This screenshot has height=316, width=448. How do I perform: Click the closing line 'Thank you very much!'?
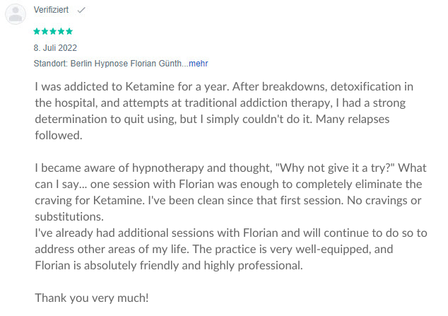pos(92,298)
